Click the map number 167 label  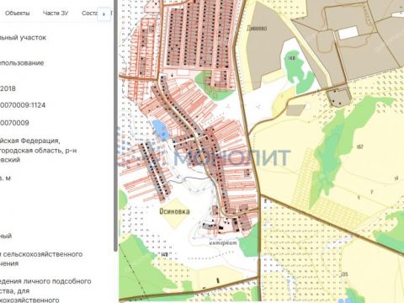(360, 146)
